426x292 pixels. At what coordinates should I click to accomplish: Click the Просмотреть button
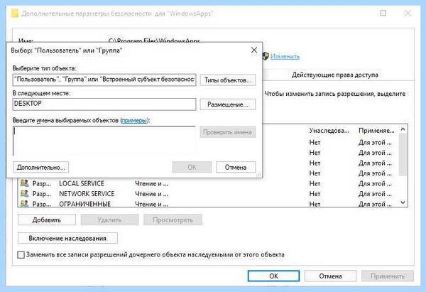pos(173,220)
